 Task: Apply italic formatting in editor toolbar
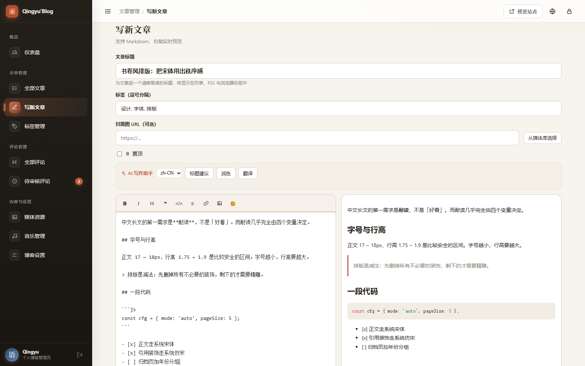tap(139, 203)
